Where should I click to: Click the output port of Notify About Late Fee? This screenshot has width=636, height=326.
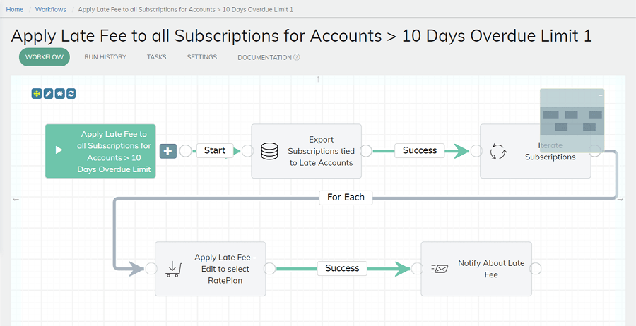point(536,269)
